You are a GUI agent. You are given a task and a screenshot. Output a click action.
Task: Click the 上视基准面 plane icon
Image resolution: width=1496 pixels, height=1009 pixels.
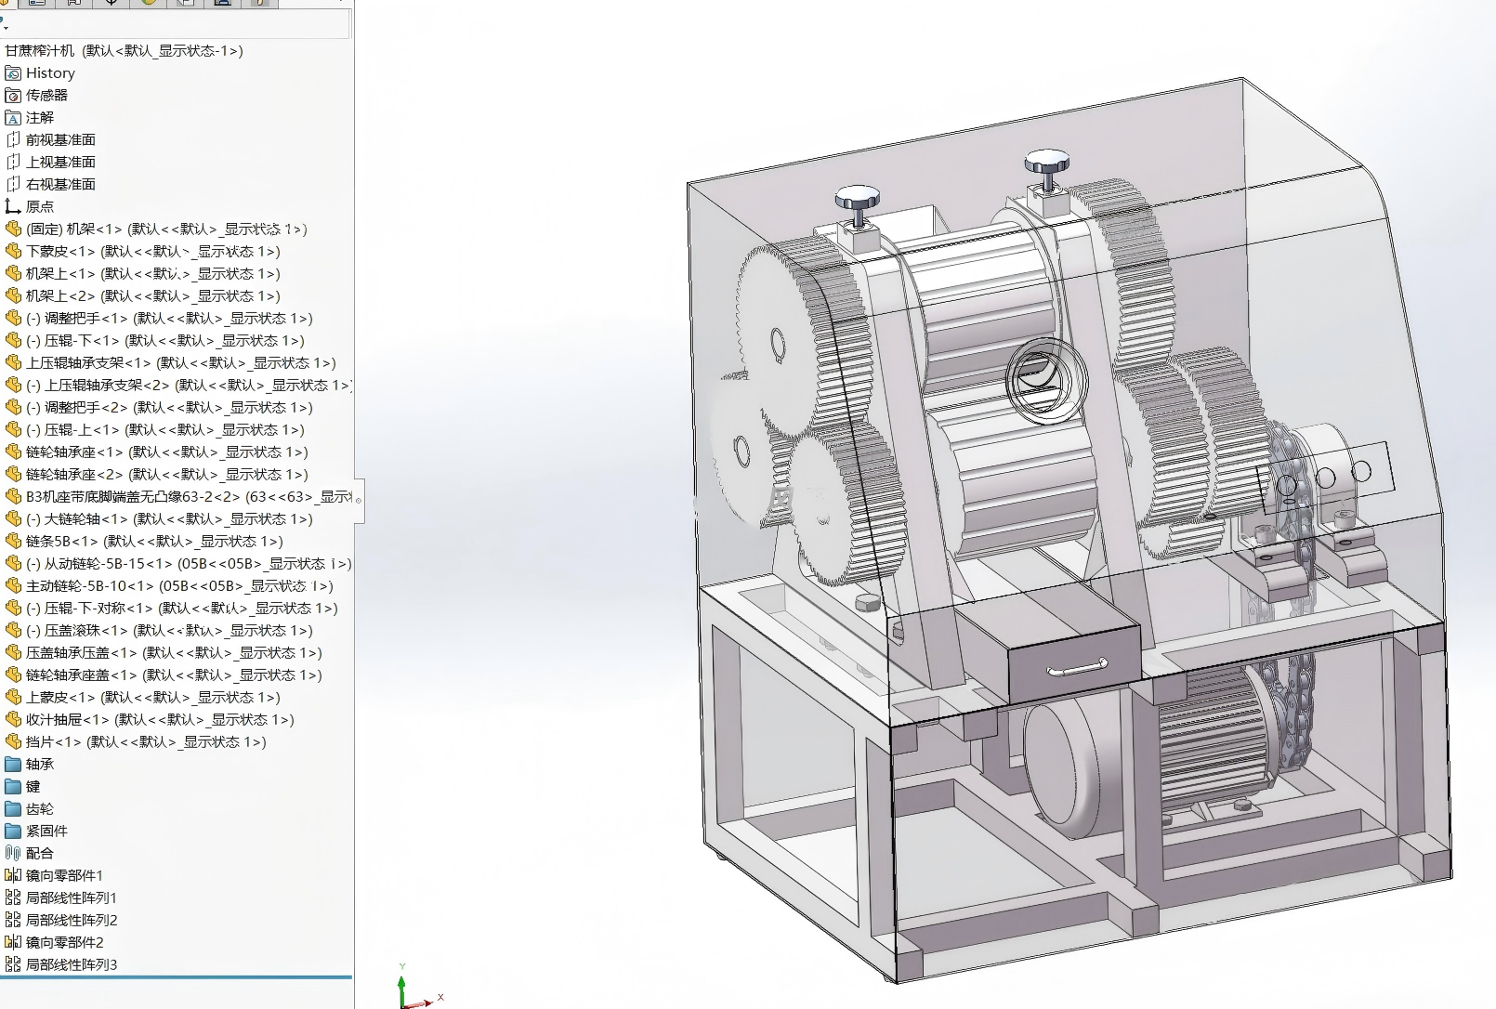[13, 162]
